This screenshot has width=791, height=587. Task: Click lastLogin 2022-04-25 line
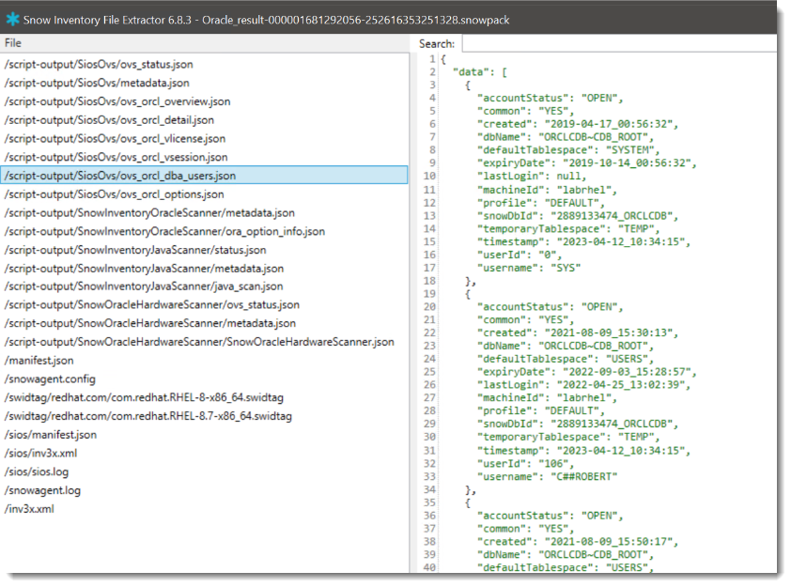(x=583, y=385)
